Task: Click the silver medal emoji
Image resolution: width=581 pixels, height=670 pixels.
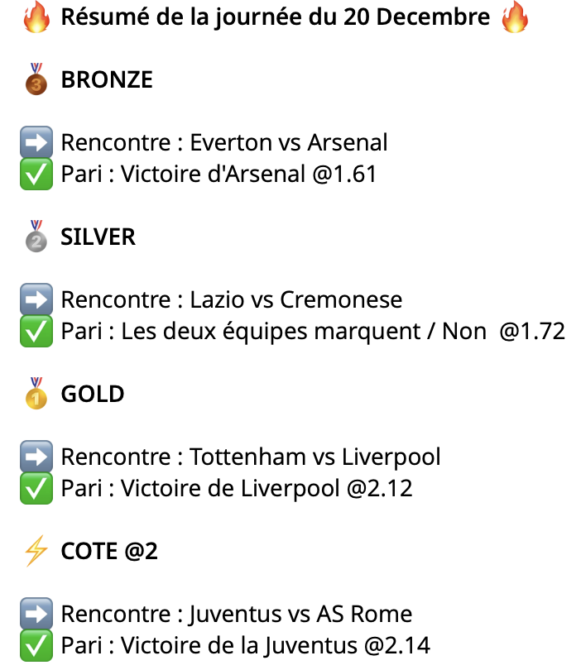Action: point(36,236)
